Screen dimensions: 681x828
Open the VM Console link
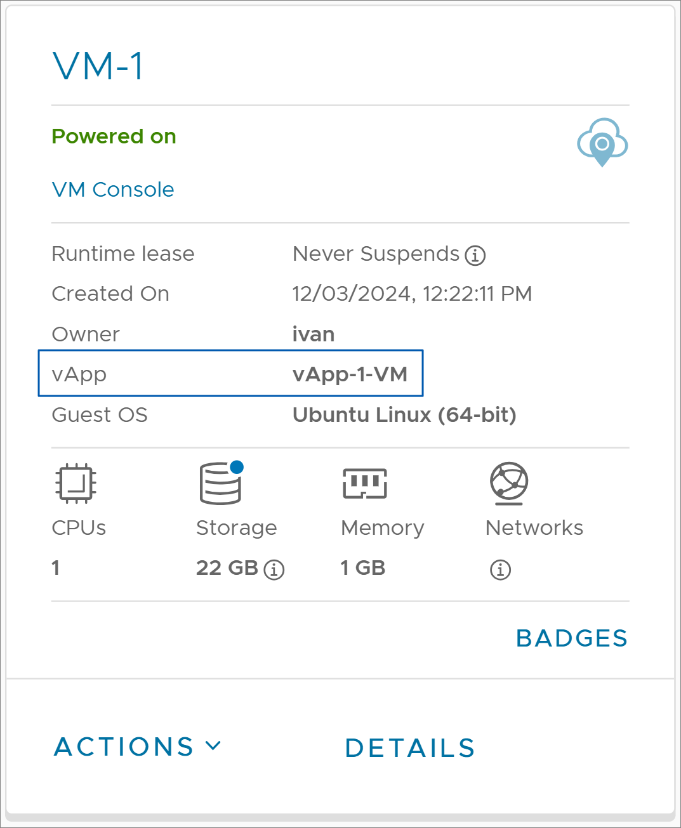113,190
